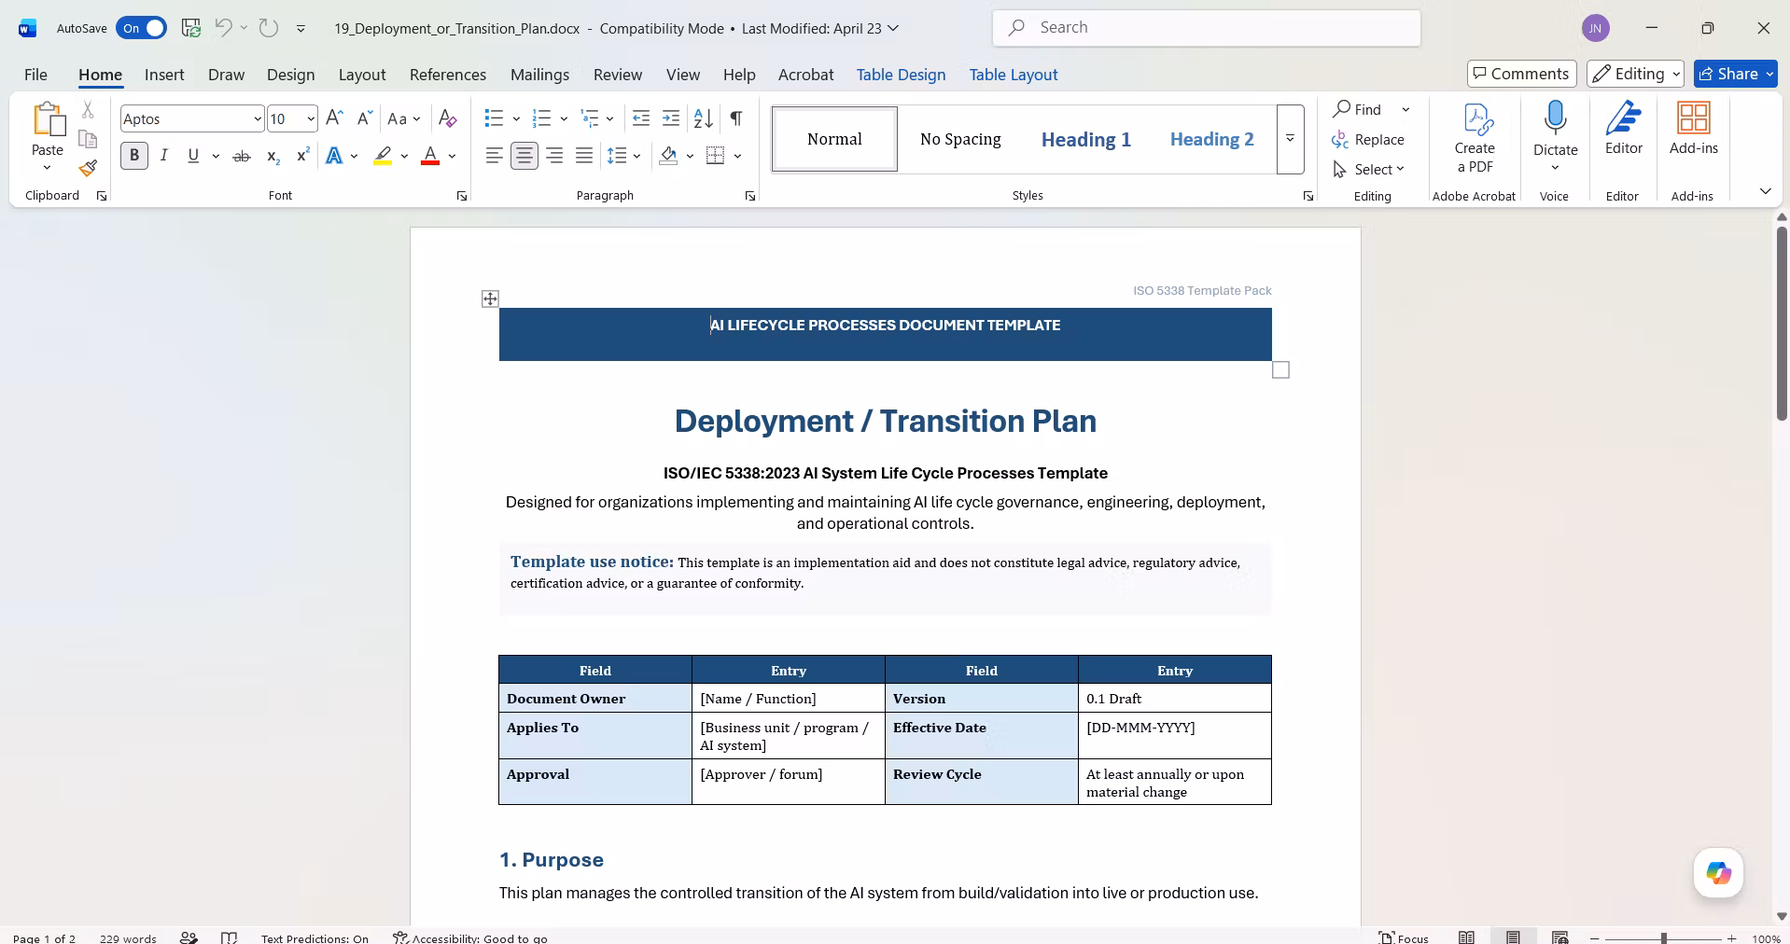Open the Table Layout tab
Screen dimensions: 1790x944
(1014, 75)
